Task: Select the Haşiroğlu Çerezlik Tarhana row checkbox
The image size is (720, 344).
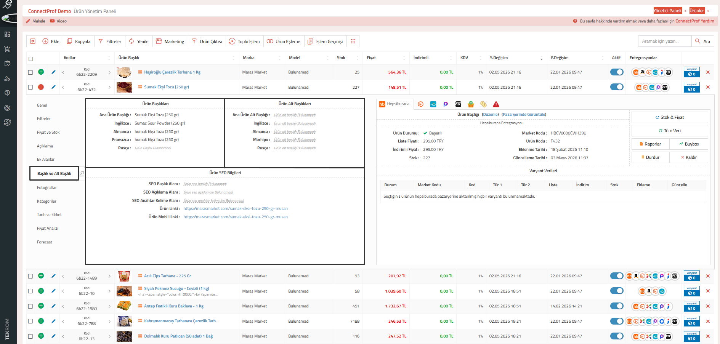Action: [30, 72]
